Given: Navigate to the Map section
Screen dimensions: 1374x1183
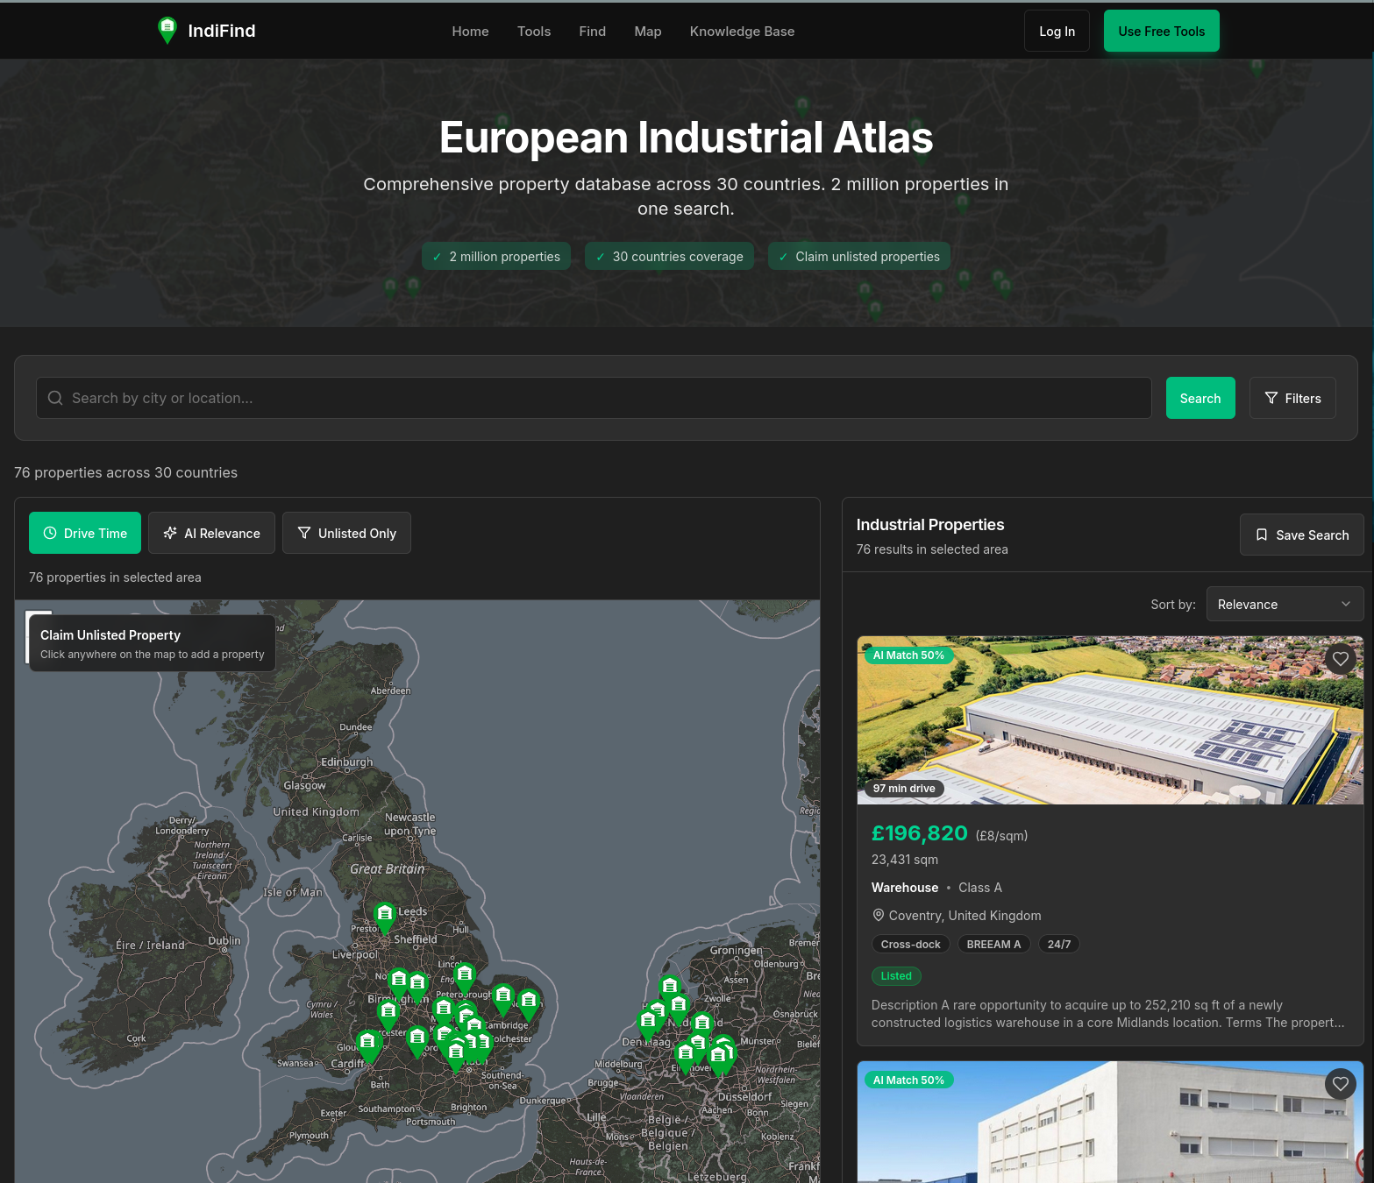Looking at the screenshot, I should click(x=647, y=31).
